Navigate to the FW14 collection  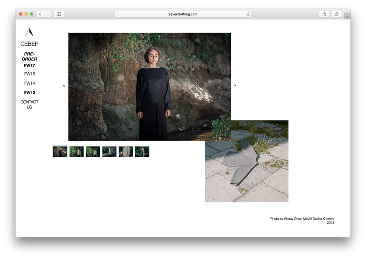(x=30, y=83)
